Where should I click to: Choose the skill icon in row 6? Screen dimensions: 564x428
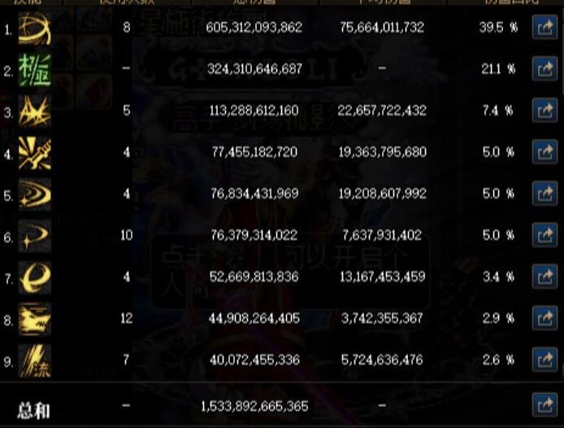point(34,236)
